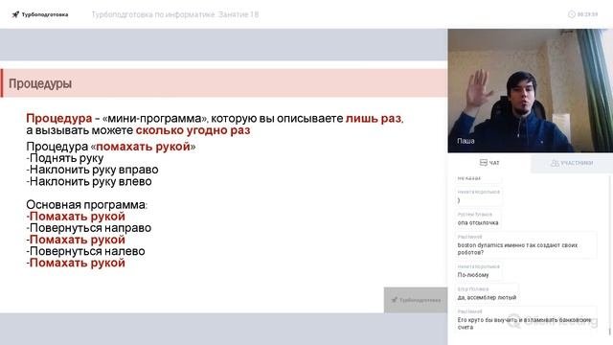
Task: Click the Турбоподготовка brand name text
Action: (45, 14)
